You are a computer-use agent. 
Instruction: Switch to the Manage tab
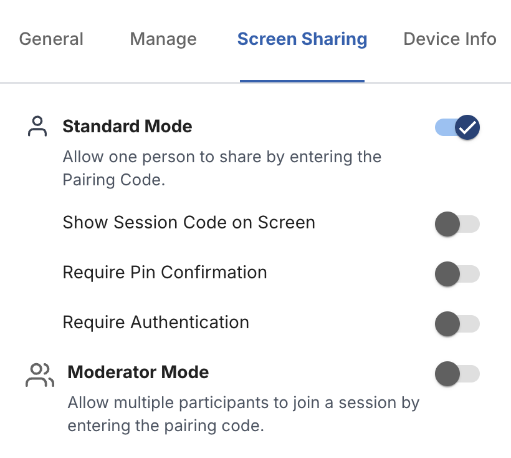[163, 39]
